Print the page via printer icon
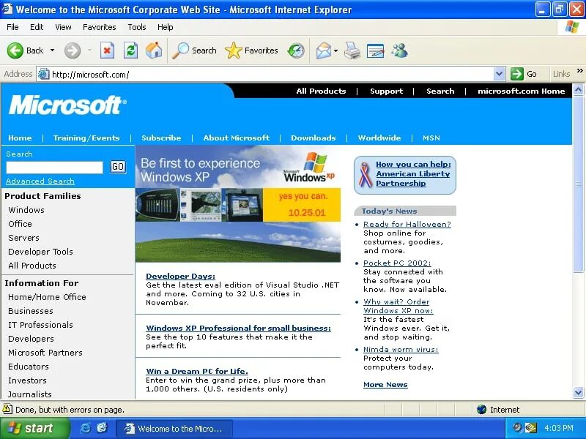This screenshot has width=586, height=439. (352, 50)
